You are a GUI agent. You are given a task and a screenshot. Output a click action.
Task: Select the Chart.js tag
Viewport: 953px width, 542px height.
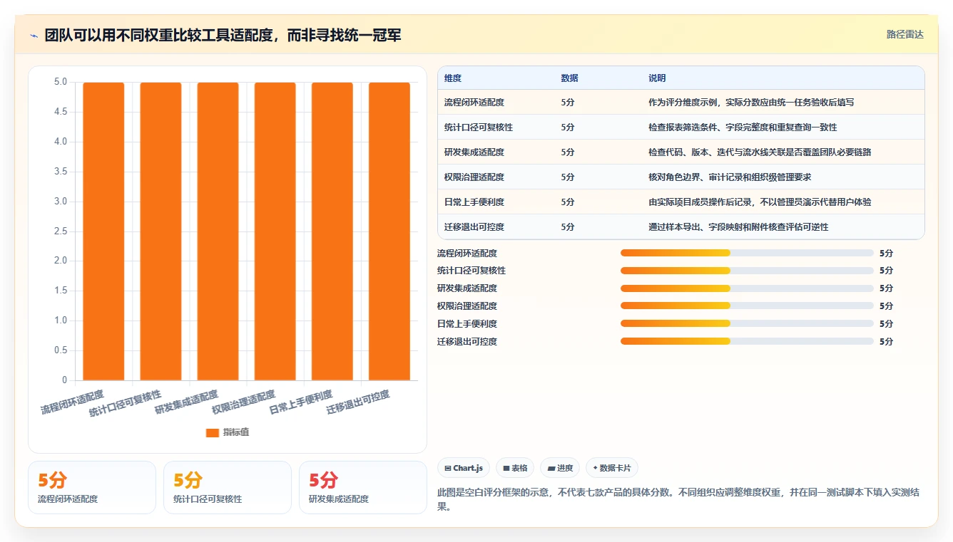pos(464,468)
